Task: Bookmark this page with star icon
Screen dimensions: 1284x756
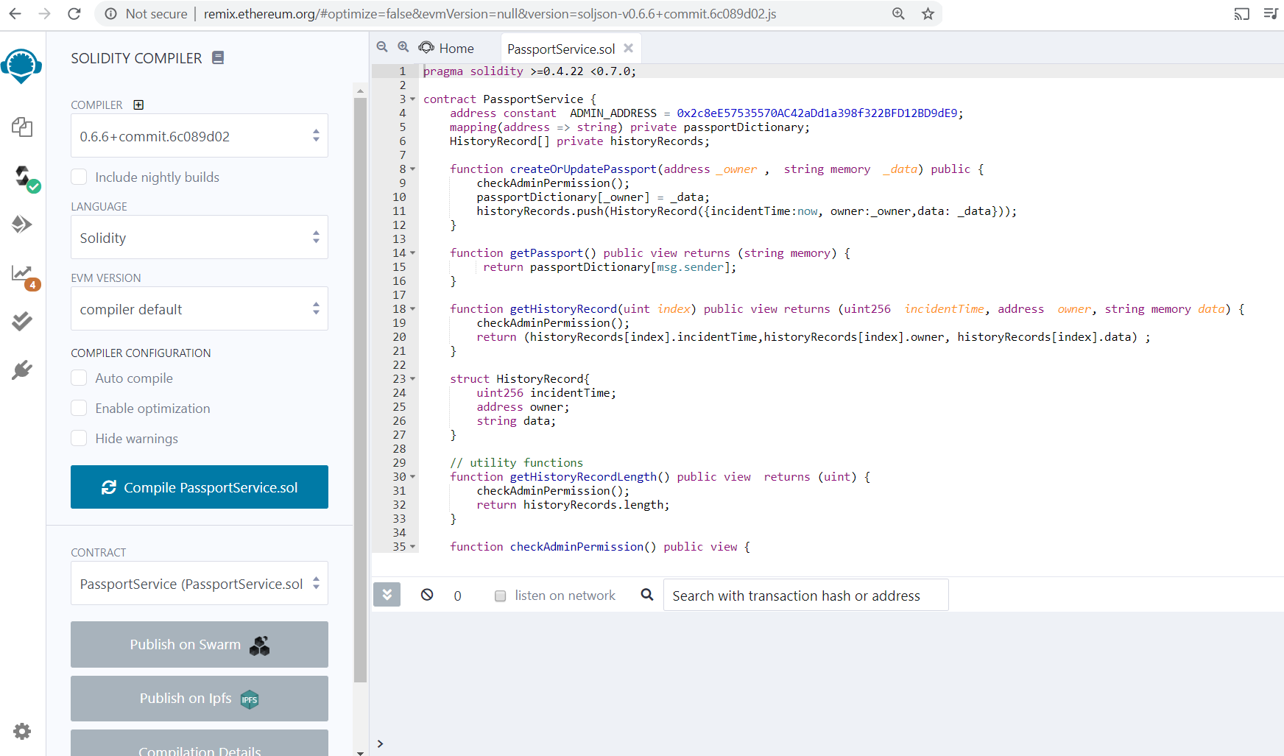Action: point(928,14)
